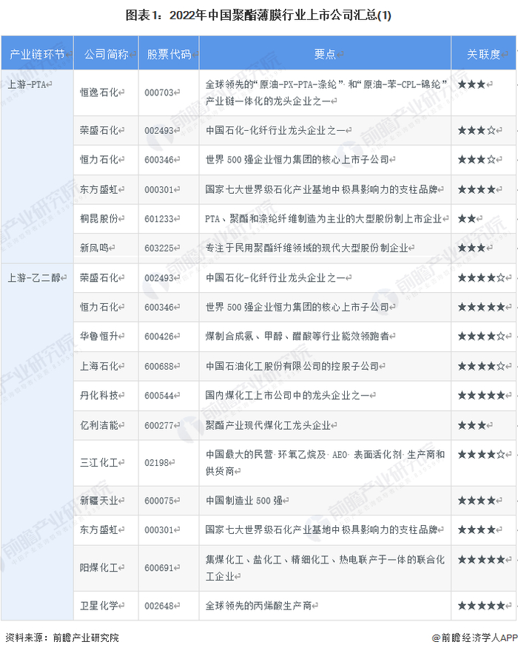Click company name 三江化工
The image size is (518, 653).
coord(99,463)
